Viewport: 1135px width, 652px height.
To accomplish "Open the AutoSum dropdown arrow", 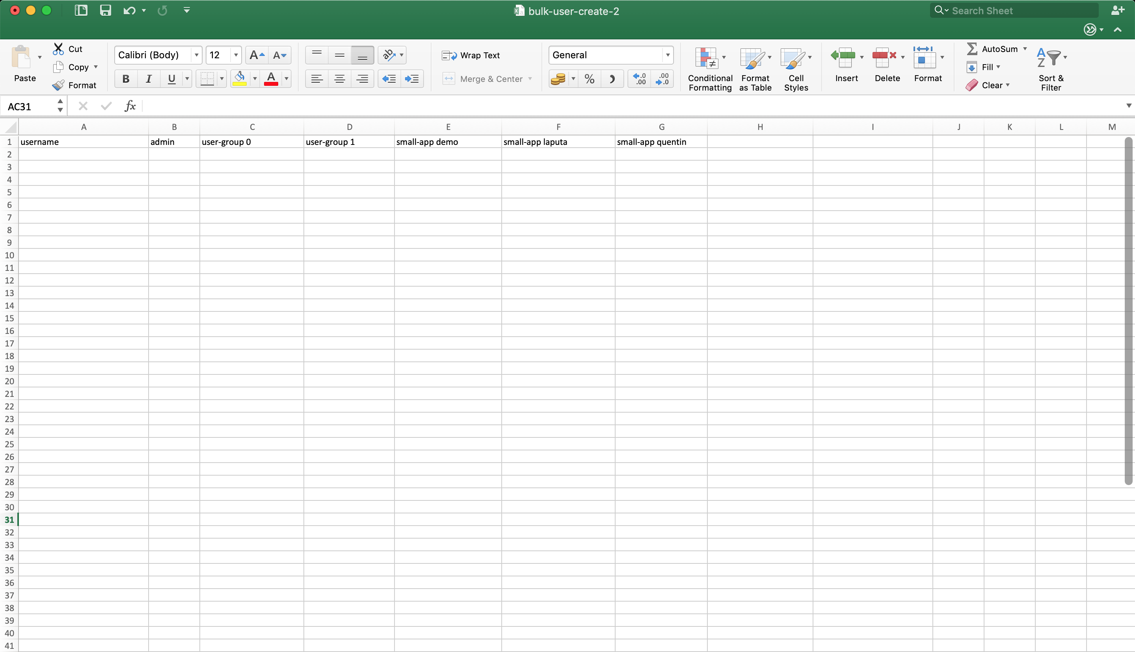I will (1025, 48).
